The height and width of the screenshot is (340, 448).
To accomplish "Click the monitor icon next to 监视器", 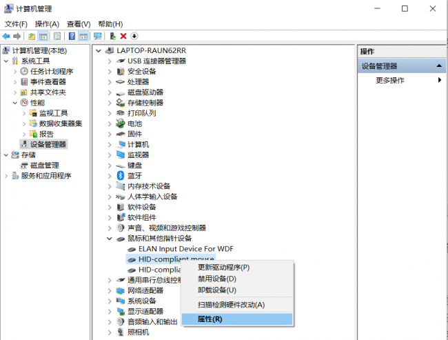I will pos(121,154).
